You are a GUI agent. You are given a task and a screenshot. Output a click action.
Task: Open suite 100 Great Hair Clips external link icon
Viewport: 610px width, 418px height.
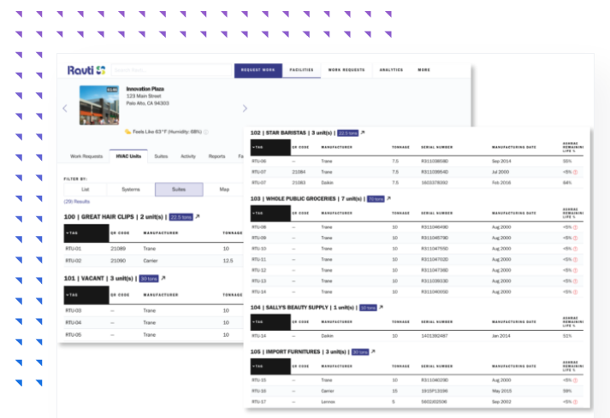[x=198, y=216]
